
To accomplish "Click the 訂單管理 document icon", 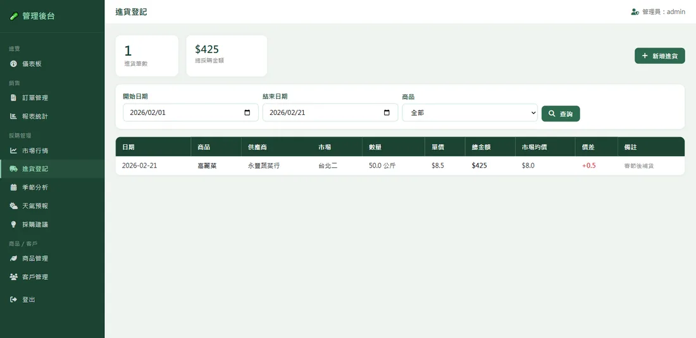I will click(14, 98).
